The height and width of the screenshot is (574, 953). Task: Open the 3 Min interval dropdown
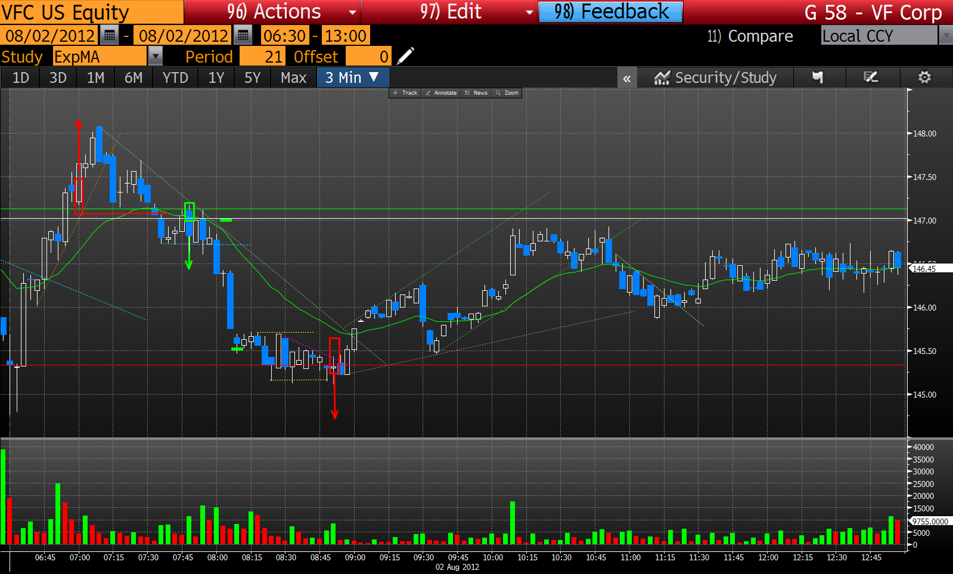(x=353, y=77)
